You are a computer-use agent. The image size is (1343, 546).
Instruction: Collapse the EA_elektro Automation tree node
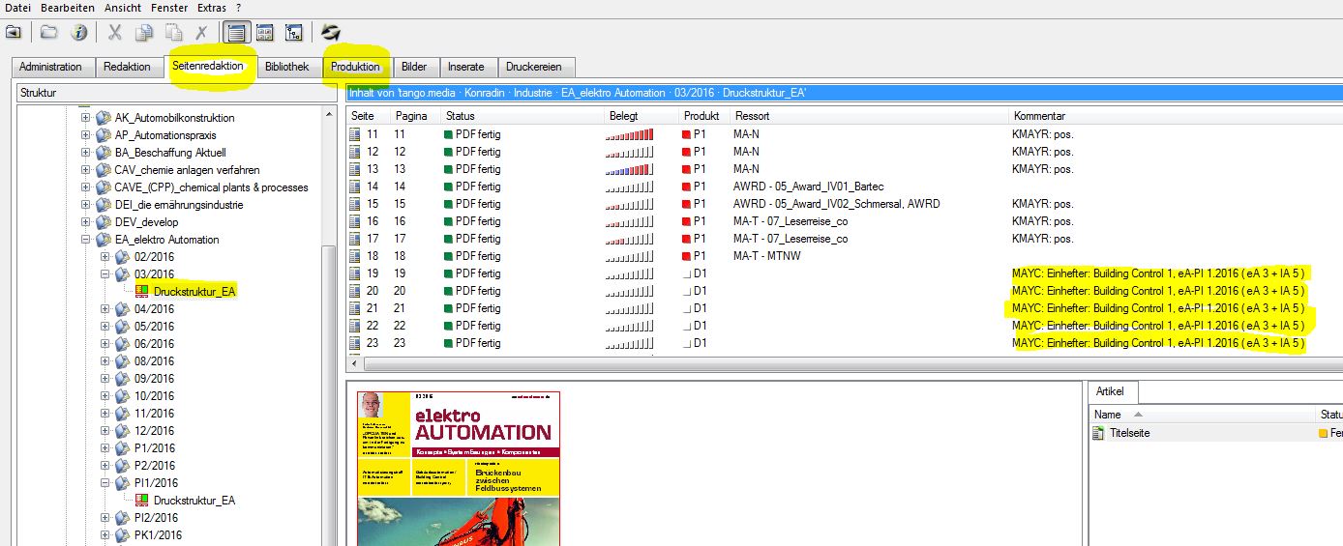(85, 240)
